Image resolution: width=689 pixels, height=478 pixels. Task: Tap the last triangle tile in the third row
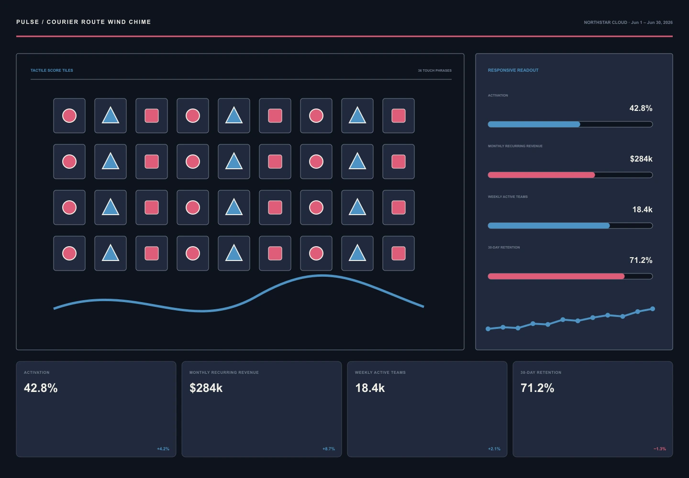[357, 207]
